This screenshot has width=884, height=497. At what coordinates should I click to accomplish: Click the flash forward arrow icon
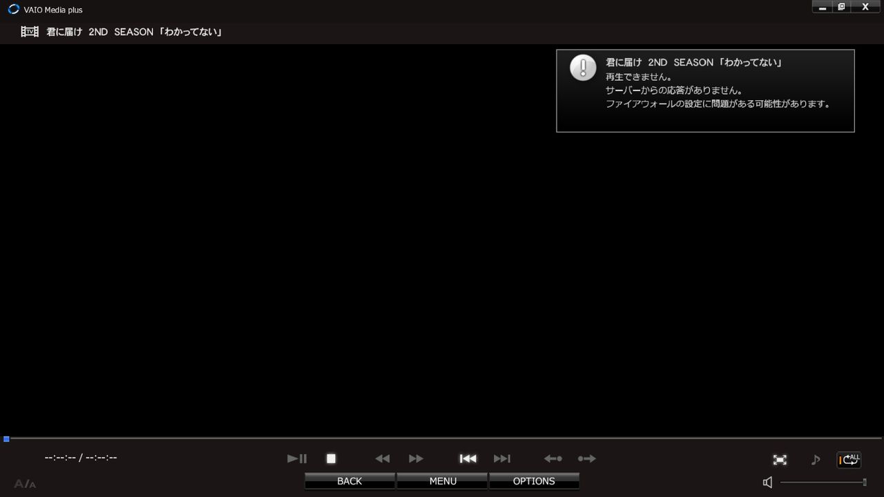tap(586, 458)
